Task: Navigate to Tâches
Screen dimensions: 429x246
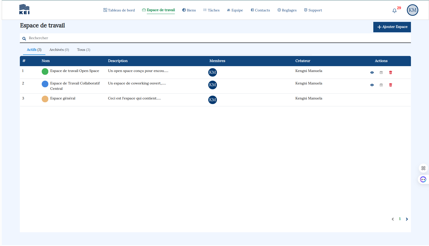Action: (211, 10)
